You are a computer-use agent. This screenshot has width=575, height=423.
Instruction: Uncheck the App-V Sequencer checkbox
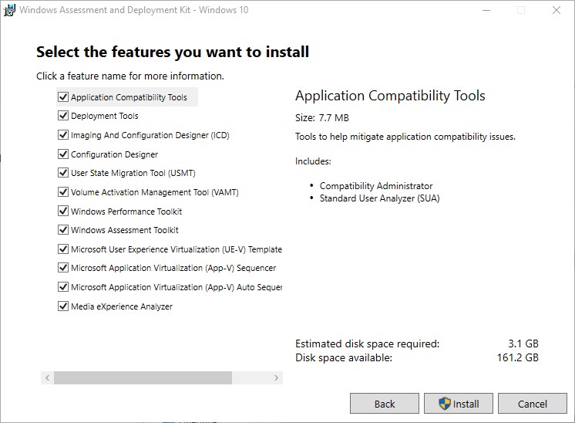point(63,268)
